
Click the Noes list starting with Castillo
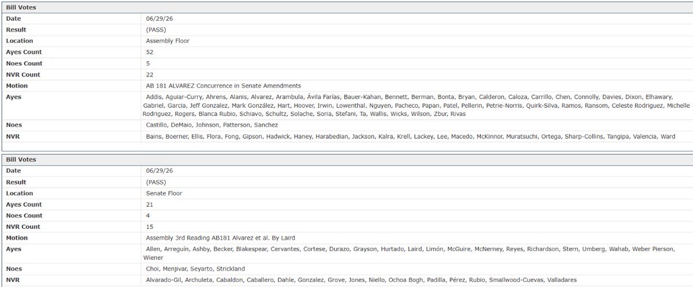pos(212,125)
